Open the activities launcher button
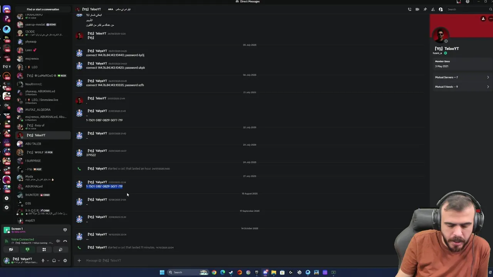The height and width of the screenshot is (277, 493). (x=44, y=250)
